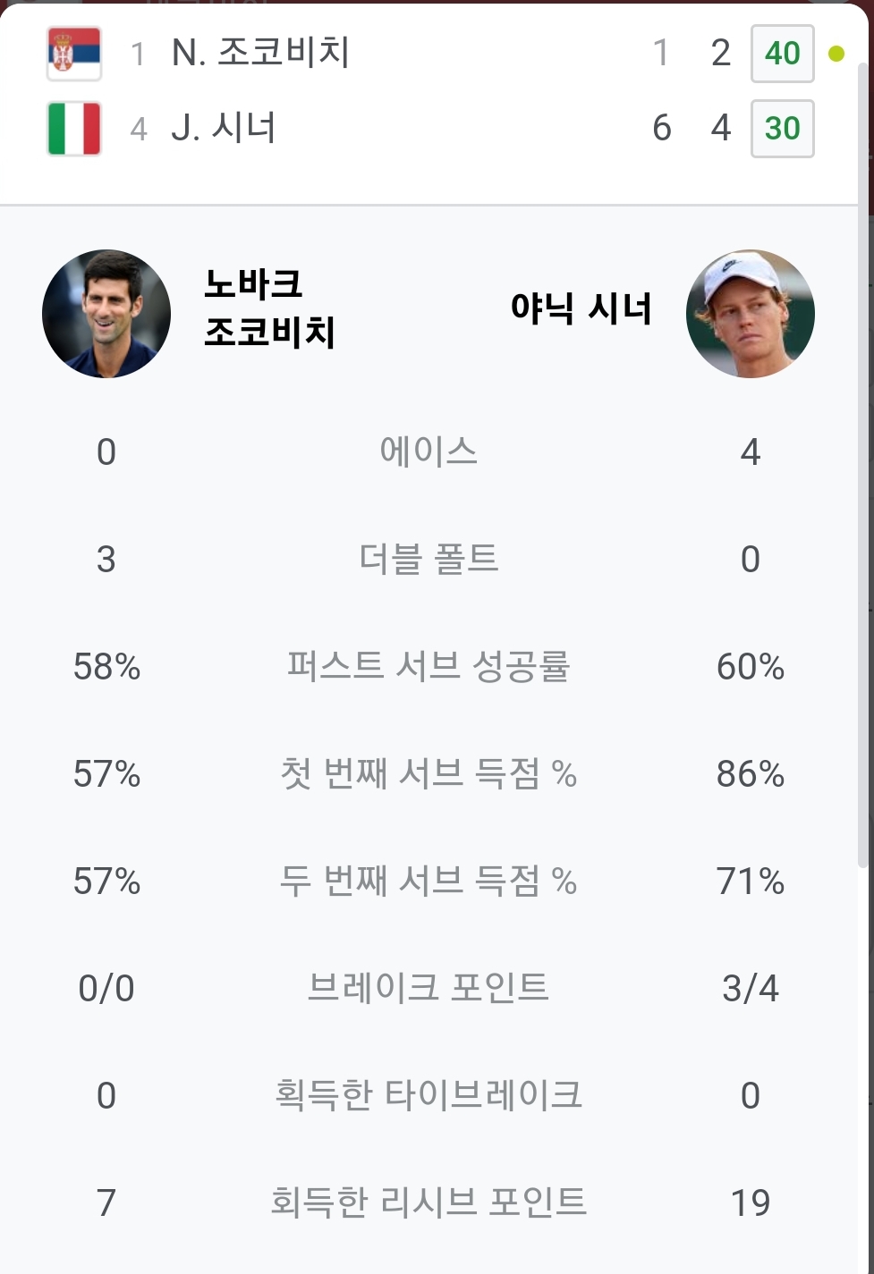Click the 획득한 리시브 포인트 stat label
Screen dimensions: 874x1274
pyautogui.click(x=429, y=1202)
